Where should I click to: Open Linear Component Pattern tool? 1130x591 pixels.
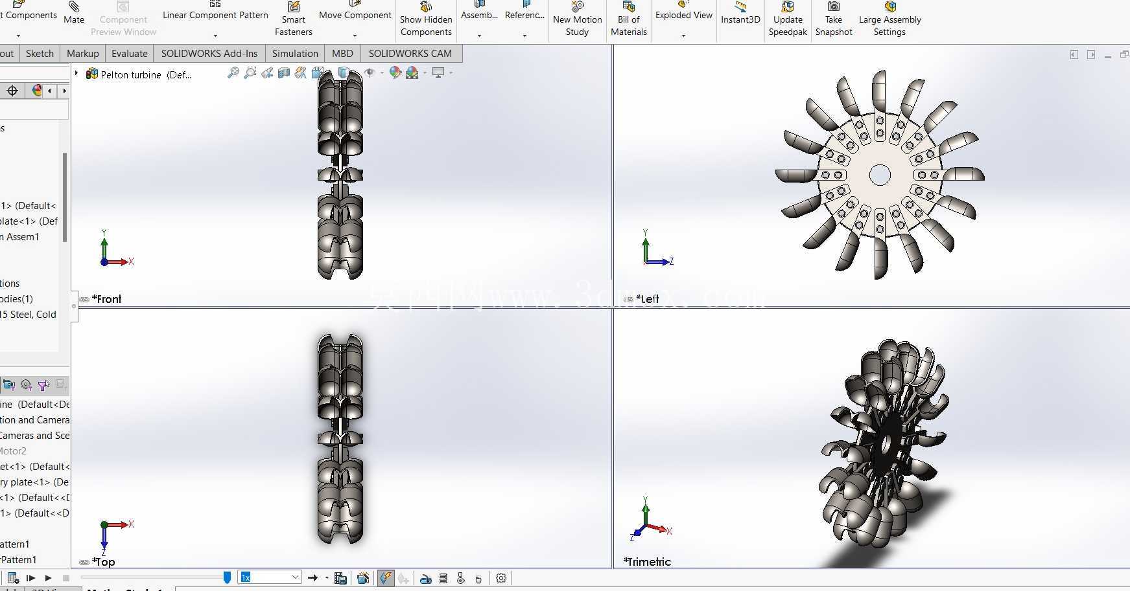[x=215, y=15]
